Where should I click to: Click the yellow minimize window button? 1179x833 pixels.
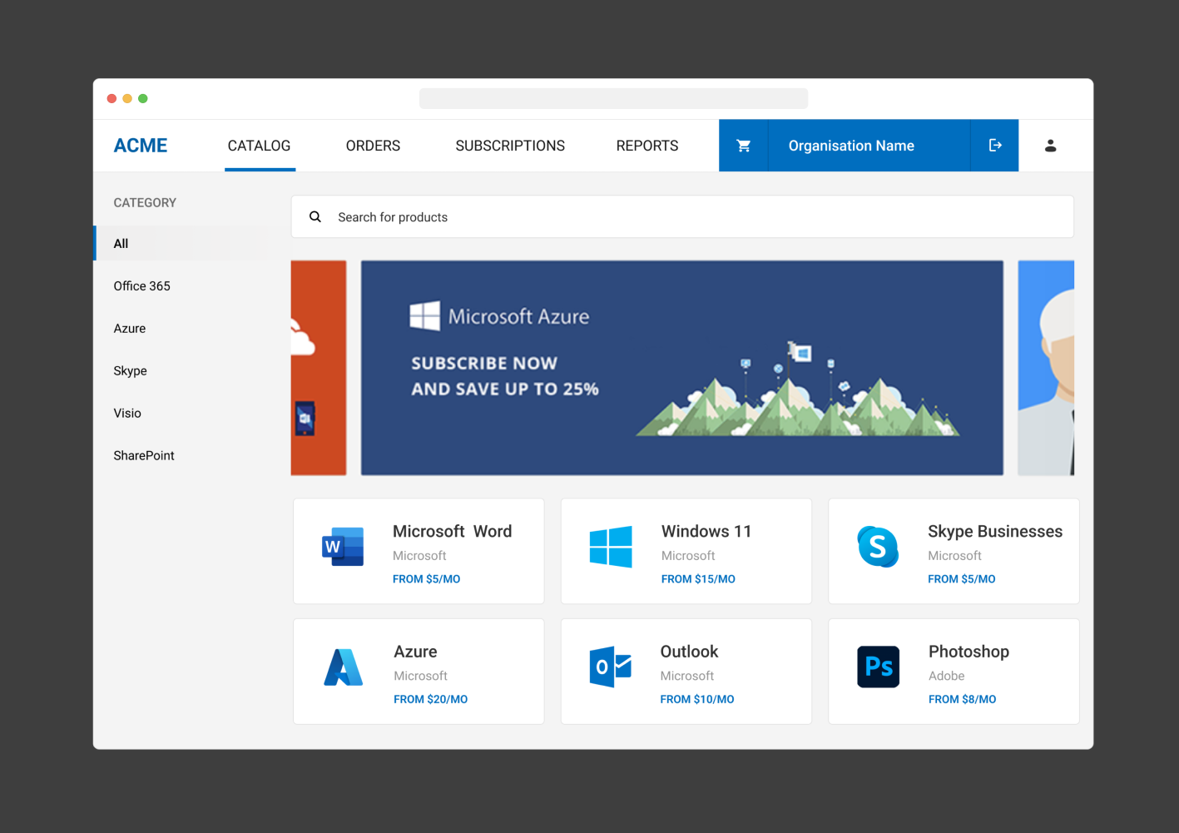(x=127, y=98)
